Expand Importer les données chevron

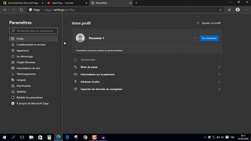(219, 89)
